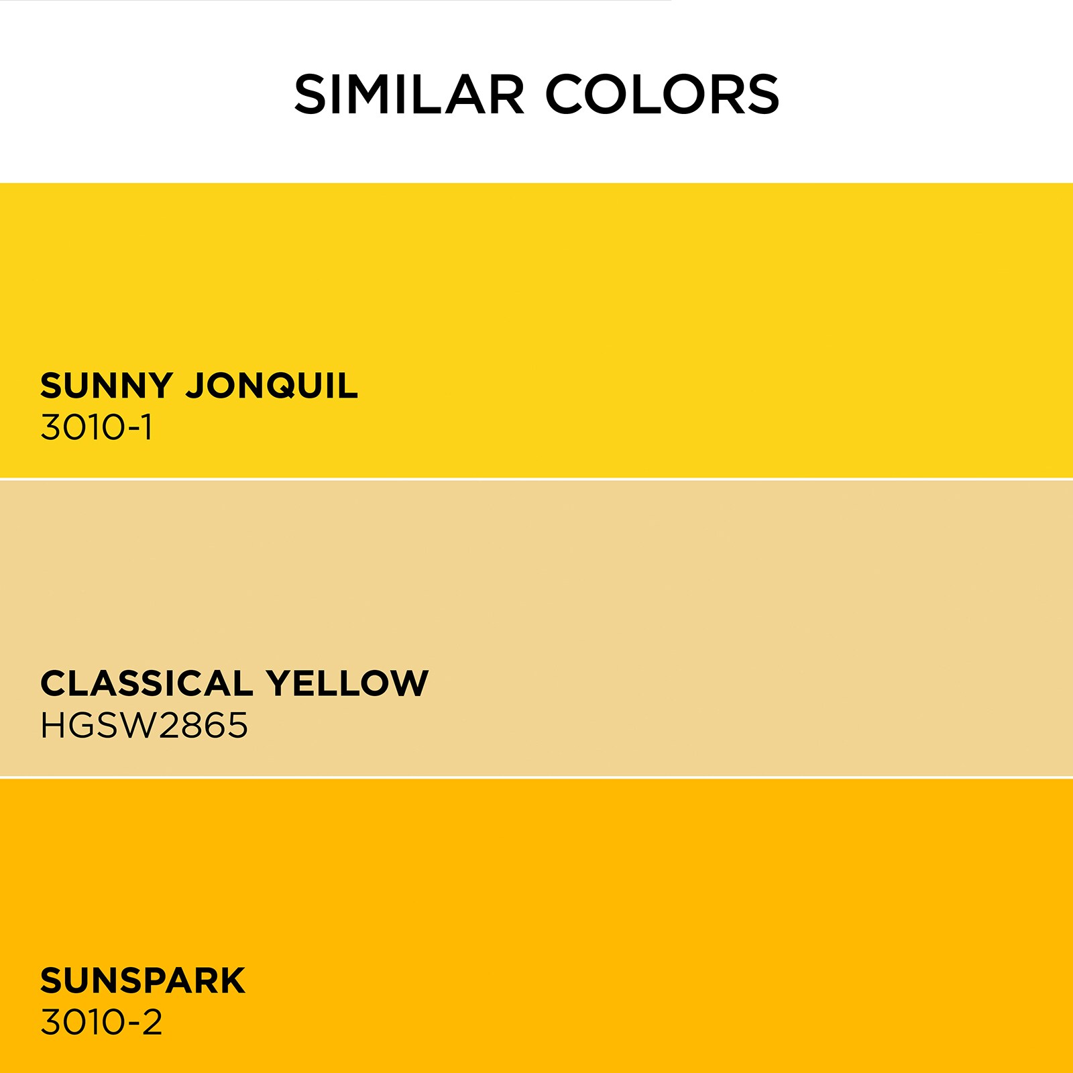Image resolution: width=1073 pixels, height=1073 pixels.
Task: Click the SUNSPARK name label
Action: pyautogui.click(x=143, y=981)
